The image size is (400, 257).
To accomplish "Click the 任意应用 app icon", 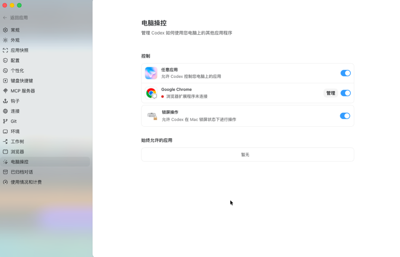I will tap(151, 73).
